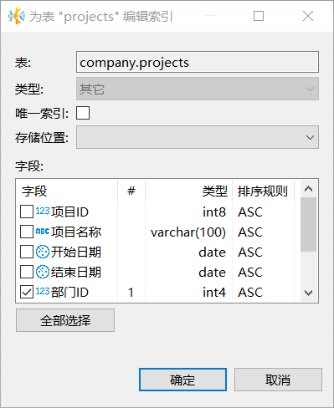Click the date icon beside 结束日期
Screen dimensions: 334x408
tap(43, 272)
